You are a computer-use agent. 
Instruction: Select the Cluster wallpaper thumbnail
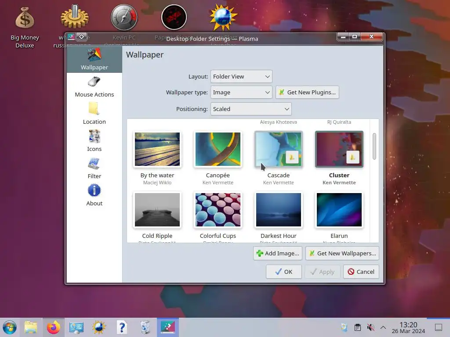[x=339, y=149]
